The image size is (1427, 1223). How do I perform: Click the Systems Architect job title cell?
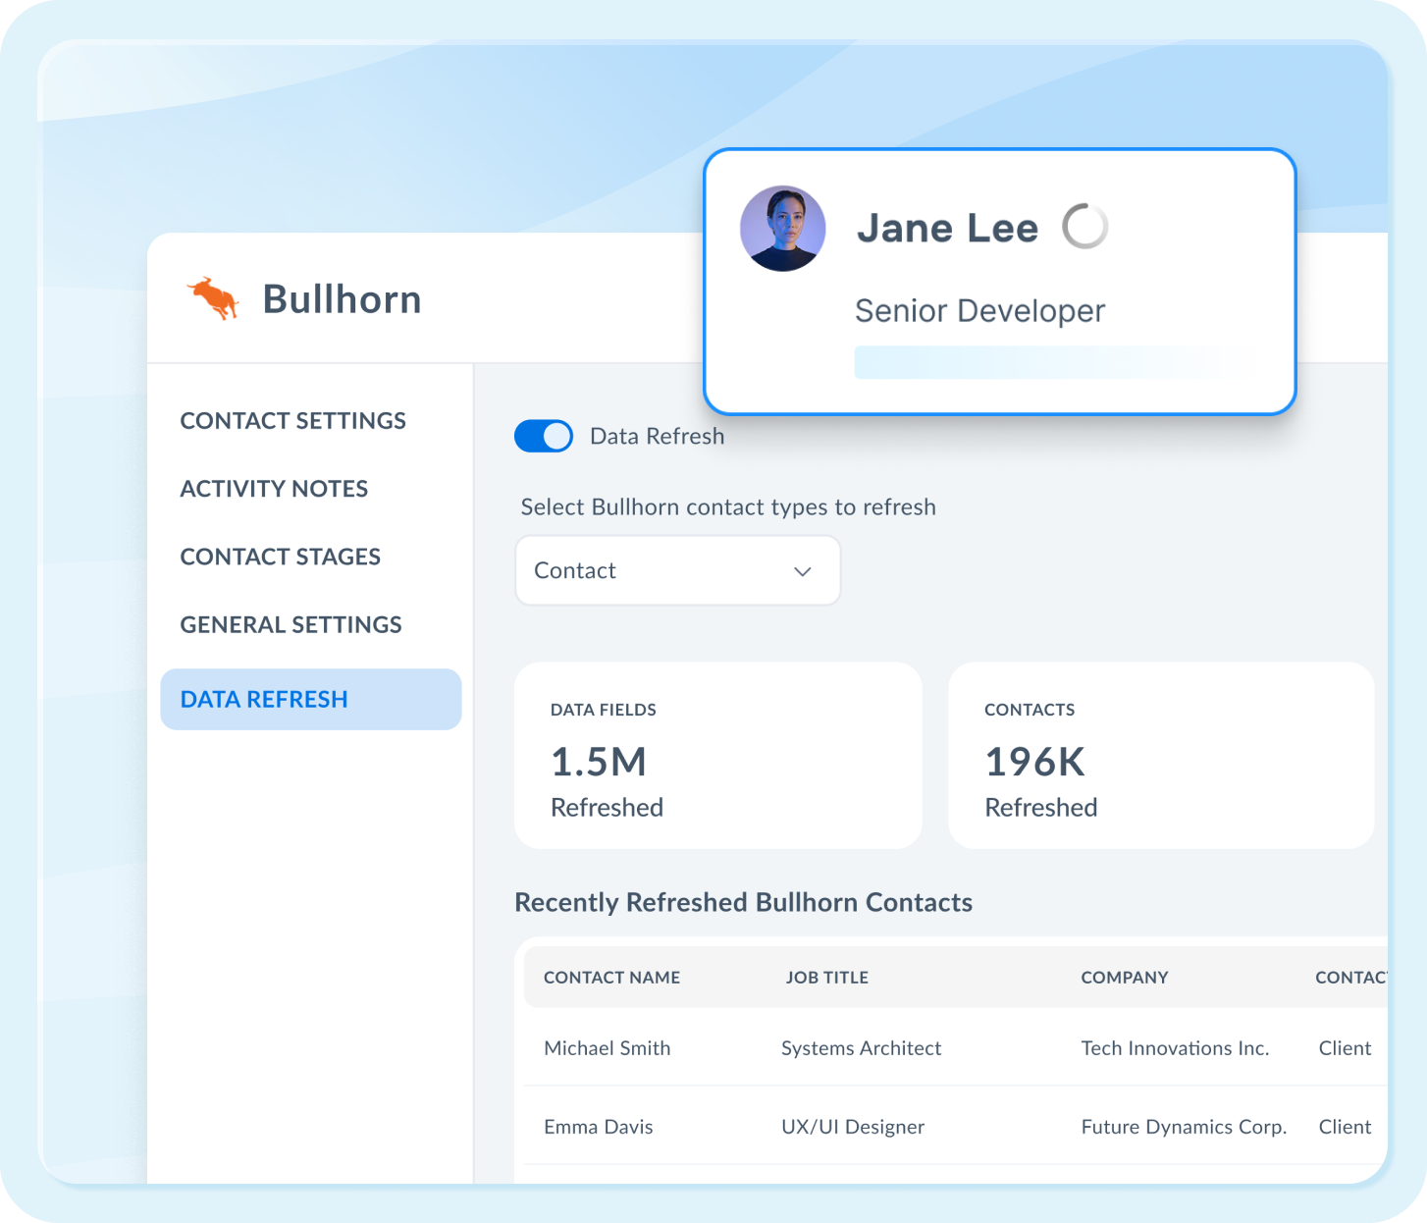pyautogui.click(x=861, y=1048)
